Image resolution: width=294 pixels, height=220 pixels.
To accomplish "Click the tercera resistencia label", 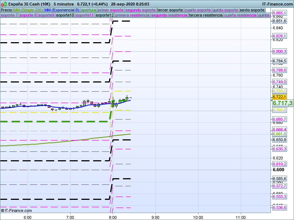I will point(205,15).
